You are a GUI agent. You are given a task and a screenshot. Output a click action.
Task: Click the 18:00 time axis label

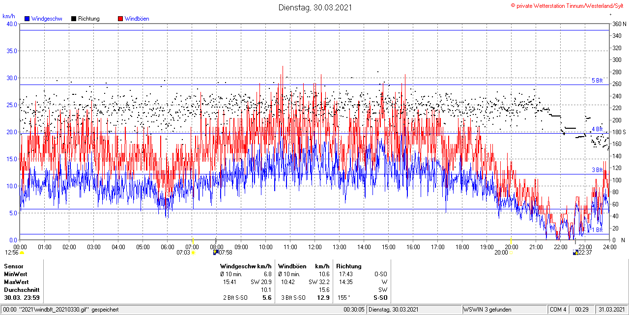pos(462,247)
